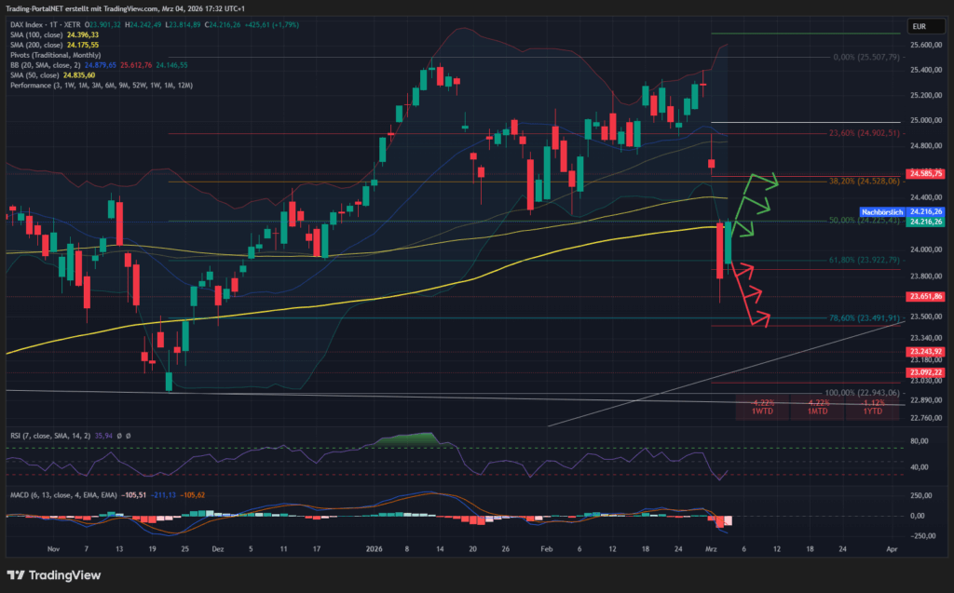
Task: Click the 1YTD performance box
Action: 873,408
